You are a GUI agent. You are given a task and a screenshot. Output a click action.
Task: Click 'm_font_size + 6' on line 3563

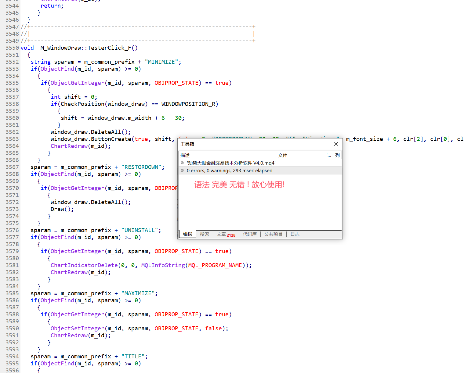371,139
